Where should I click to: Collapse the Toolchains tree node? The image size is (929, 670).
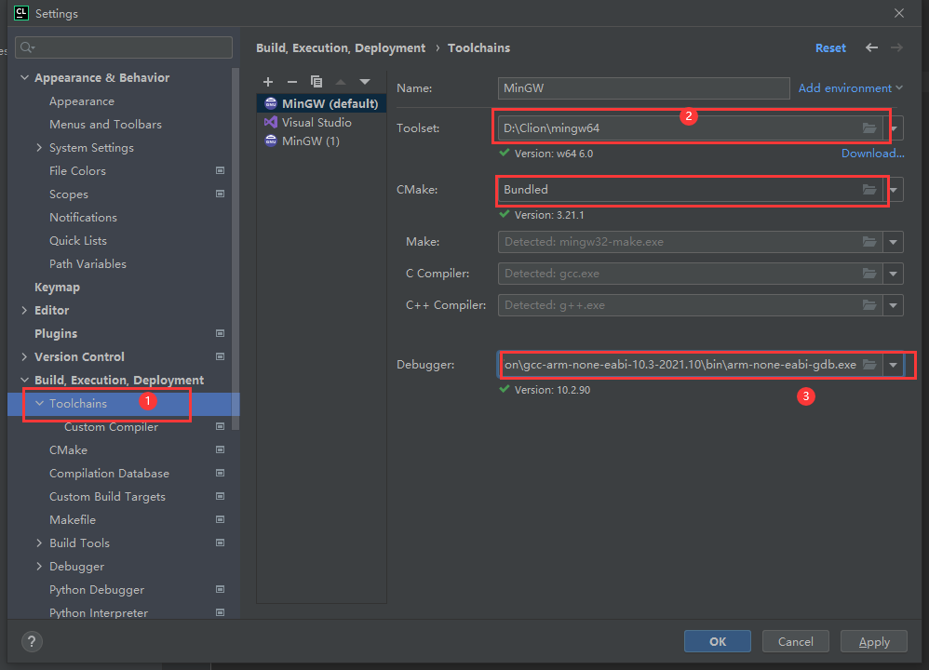click(x=39, y=404)
